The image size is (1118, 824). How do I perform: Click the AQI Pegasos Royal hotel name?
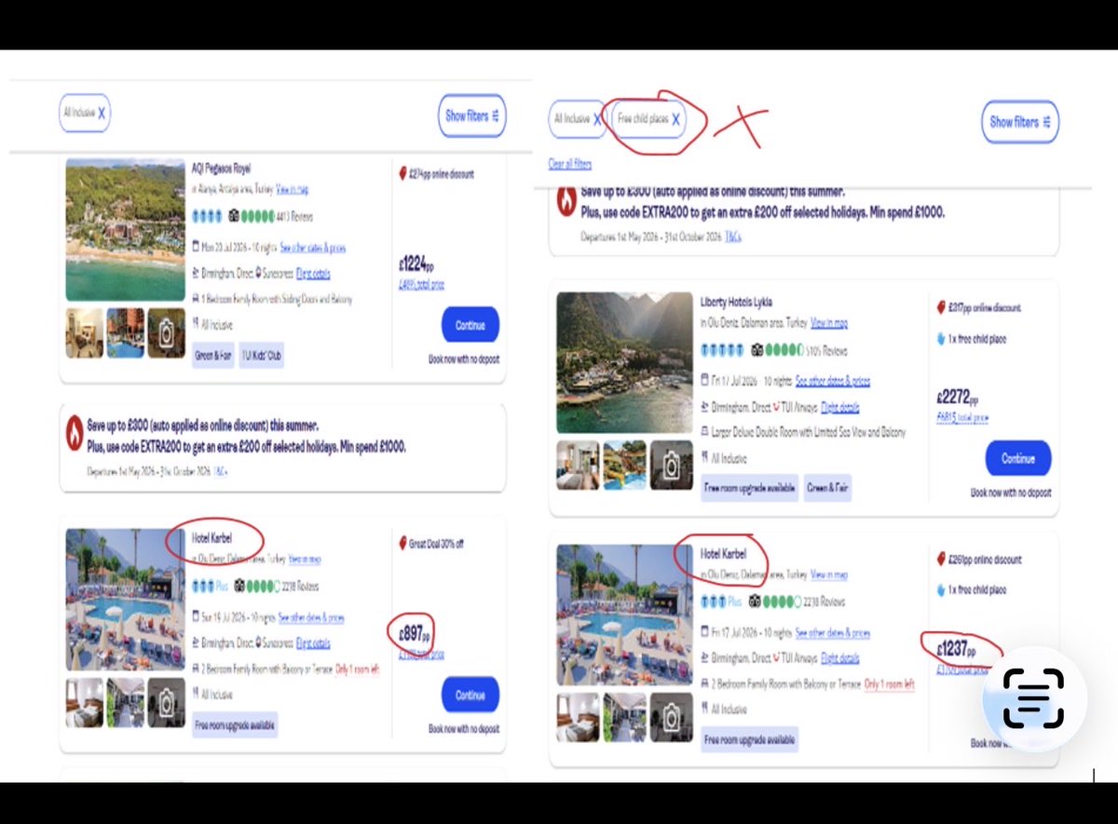pos(221,169)
